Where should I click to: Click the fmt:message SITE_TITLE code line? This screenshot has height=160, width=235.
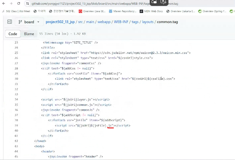(x=70, y=43)
